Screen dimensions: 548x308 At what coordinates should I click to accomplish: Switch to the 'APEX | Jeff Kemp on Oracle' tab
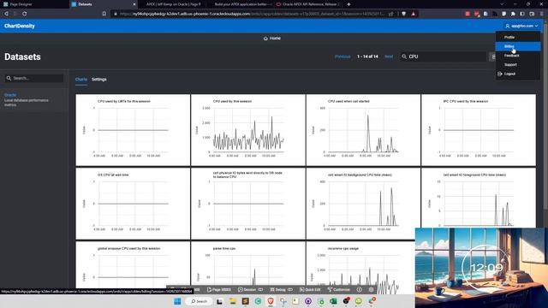[x=173, y=4]
